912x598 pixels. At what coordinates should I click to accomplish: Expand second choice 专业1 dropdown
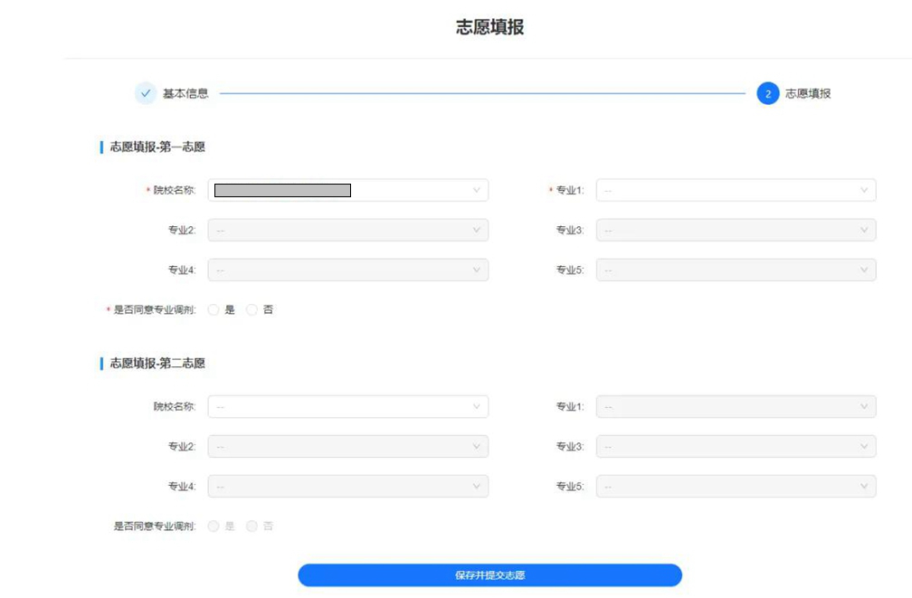[735, 406]
